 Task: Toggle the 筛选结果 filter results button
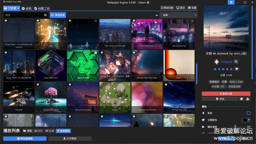58,15
